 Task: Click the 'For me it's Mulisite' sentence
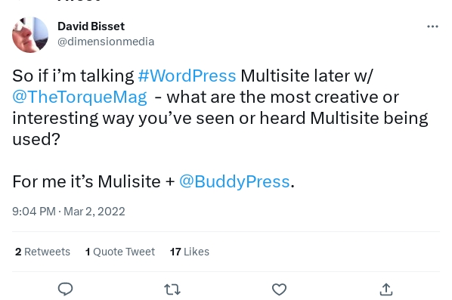(x=86, y=181)
